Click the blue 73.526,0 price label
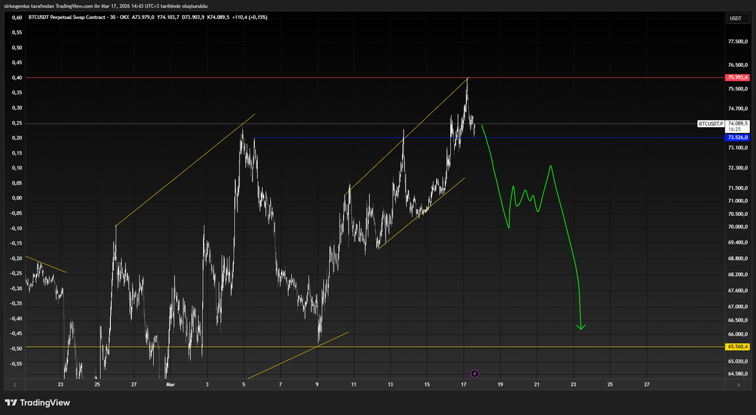This screenshot has height=415, width=756. pos(738,137)
